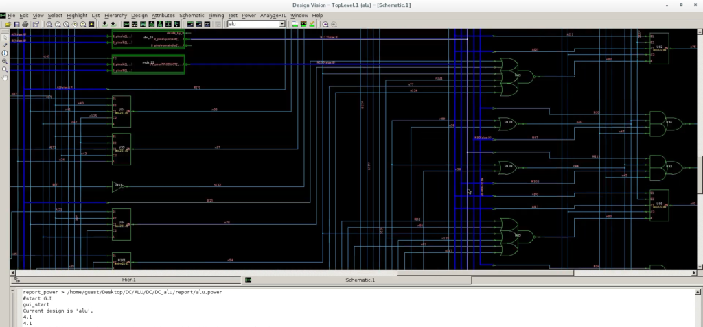Click the Print icon in toolbar
The image size is (703, 327).
26,24
